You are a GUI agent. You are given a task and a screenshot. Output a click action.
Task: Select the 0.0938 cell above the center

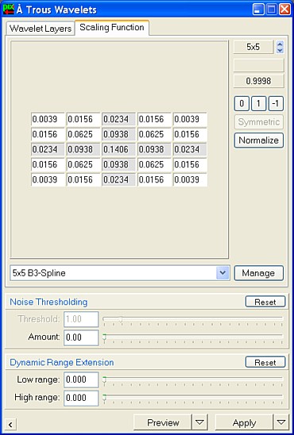pos(119,135)
